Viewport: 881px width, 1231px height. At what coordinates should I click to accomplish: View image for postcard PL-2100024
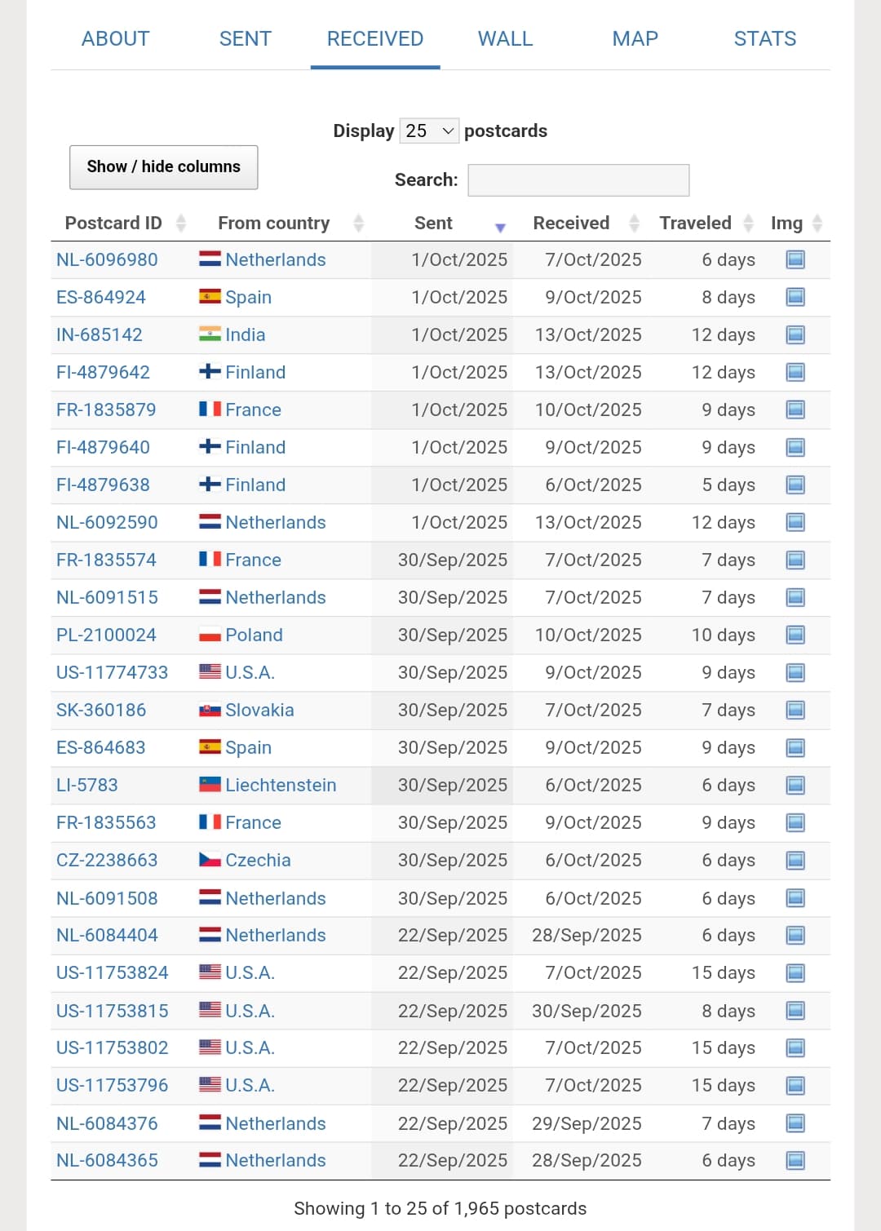(x=795, y=635)
